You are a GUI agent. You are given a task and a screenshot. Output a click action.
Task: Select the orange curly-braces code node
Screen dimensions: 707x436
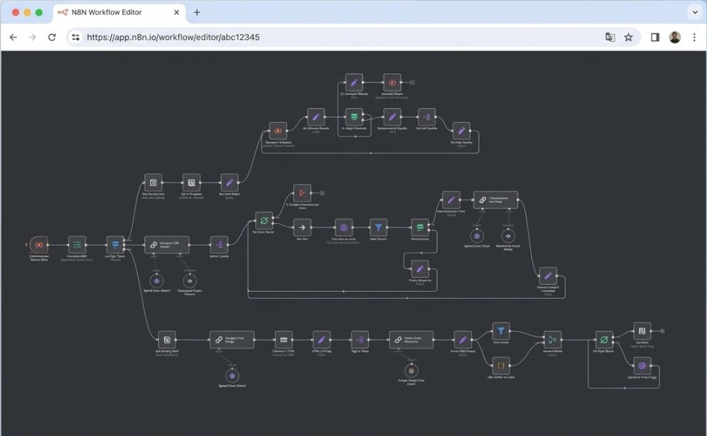point(500,366)
